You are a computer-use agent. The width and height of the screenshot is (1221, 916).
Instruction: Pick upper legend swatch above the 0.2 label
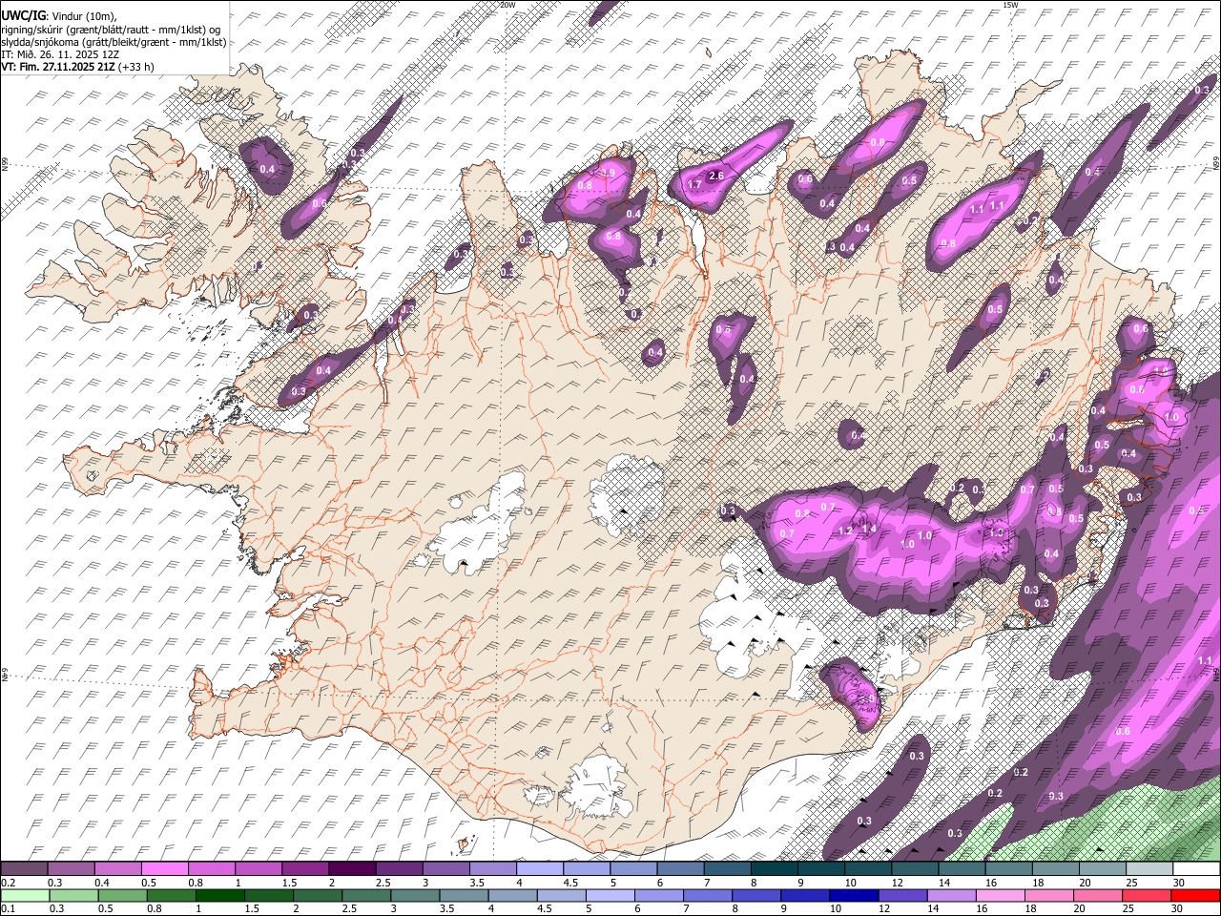24,869
